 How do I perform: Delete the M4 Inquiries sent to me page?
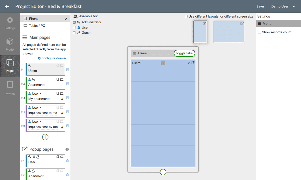coord(67,112)
